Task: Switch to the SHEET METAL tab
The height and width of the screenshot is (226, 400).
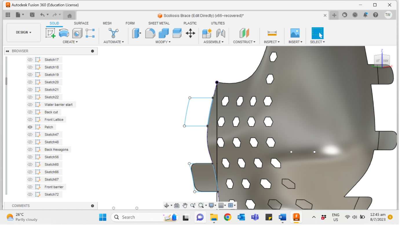Action: [159, 23]
